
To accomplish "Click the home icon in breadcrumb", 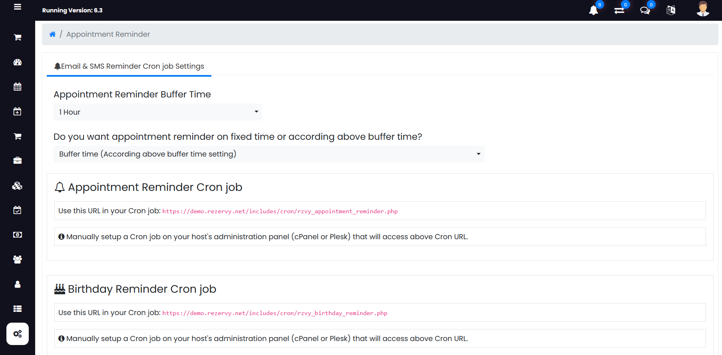I will 52,34.
